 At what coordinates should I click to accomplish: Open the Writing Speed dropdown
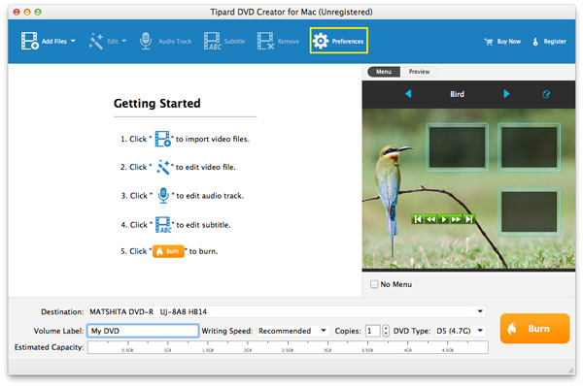pyautogui.click(x=293, y=331)
